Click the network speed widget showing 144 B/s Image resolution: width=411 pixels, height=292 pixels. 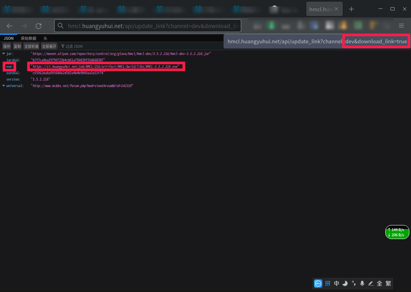click(397, 232)
